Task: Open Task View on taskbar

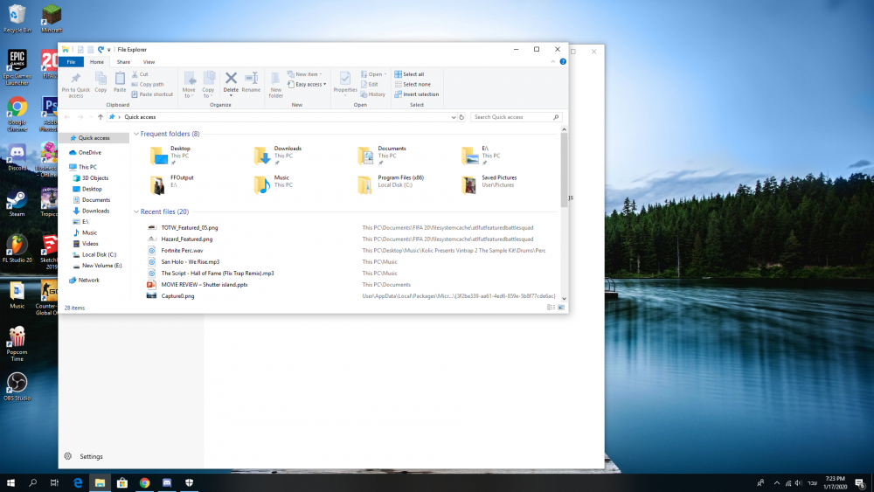Action: pyautogui.click(x=54, y=482)
